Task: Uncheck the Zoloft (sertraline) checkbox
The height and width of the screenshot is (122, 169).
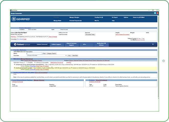Action: [15, 68]
